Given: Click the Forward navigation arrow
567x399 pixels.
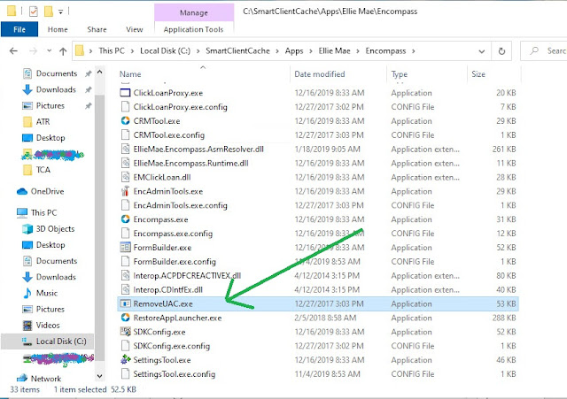Looking at the screenshot, I should [34, 51].
